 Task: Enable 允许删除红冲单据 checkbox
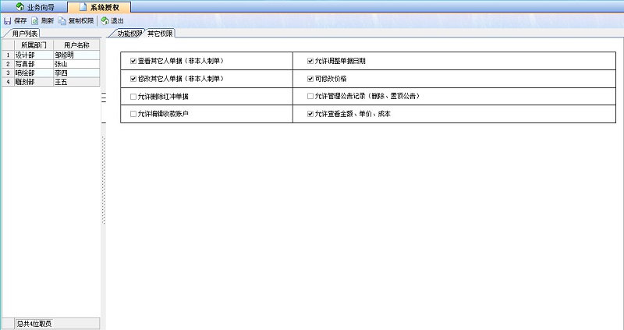(133, 97)
